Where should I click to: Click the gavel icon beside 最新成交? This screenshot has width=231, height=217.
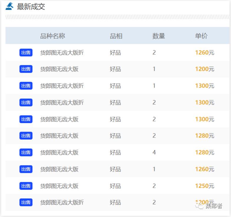[x=9, y=6]
